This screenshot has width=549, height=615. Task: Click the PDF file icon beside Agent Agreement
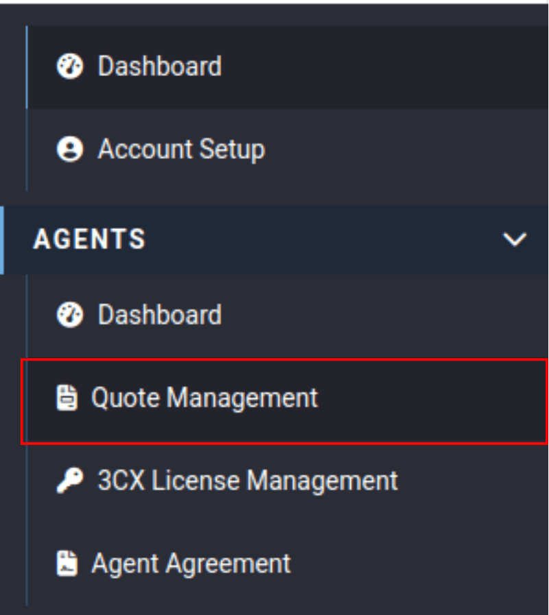(x=67, y=563)
